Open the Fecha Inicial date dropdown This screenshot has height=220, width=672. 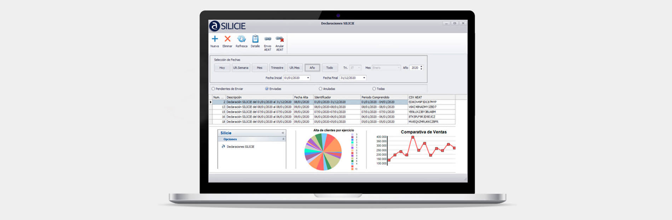click(x=308, y=78)
